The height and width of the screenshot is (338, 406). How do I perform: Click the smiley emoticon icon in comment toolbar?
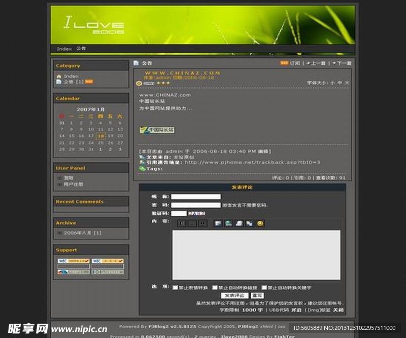(x=260, y=223)
